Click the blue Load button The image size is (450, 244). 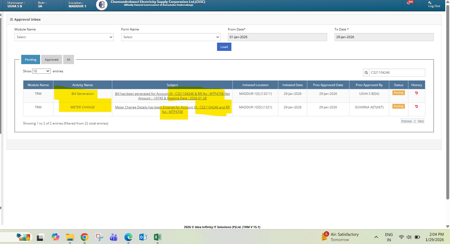coord(224,47)
